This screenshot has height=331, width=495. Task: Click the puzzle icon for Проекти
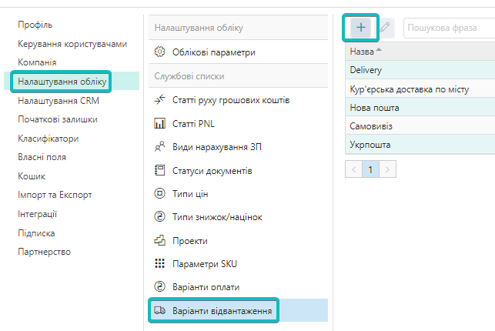point(160,240)
